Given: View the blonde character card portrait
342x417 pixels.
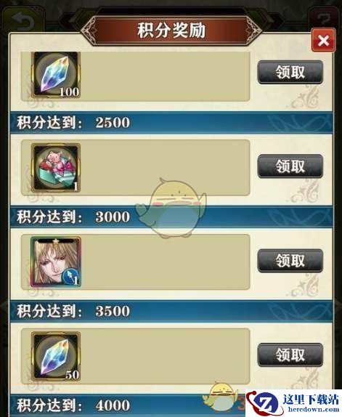Looking at the screenshot, I should click(56, 262).
